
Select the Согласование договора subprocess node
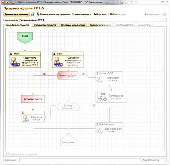click(111, 97)
